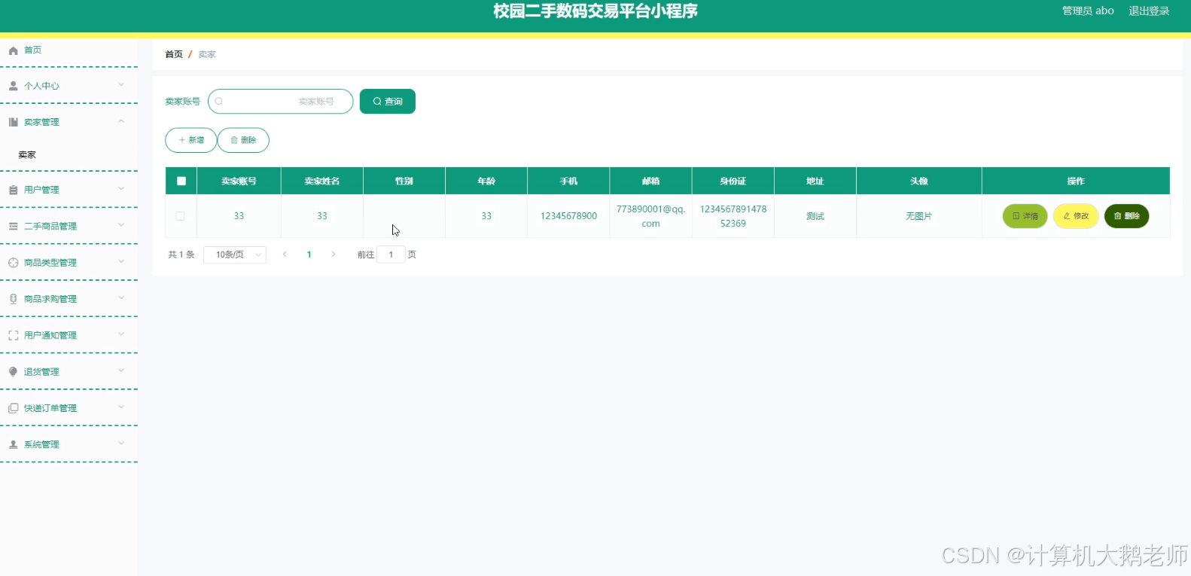Viewport: 1191px width, 576px height.
Task: Click the 无图片 avatar cell
Action: [918, 216]
